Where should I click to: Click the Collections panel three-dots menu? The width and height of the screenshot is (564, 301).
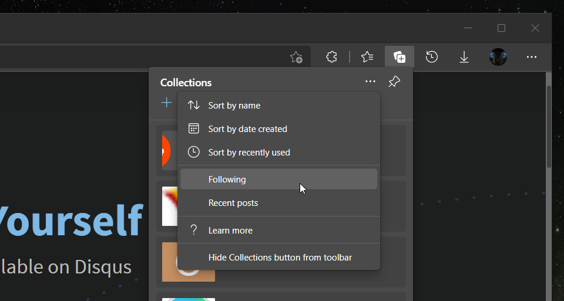click(x=370, y=82)
